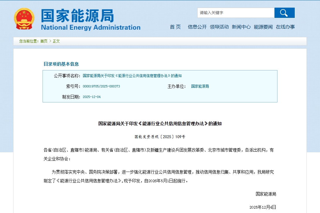Open the 领导活动 navigation item
This screenshot has width=320, height=213.
[x=219, y=27]
